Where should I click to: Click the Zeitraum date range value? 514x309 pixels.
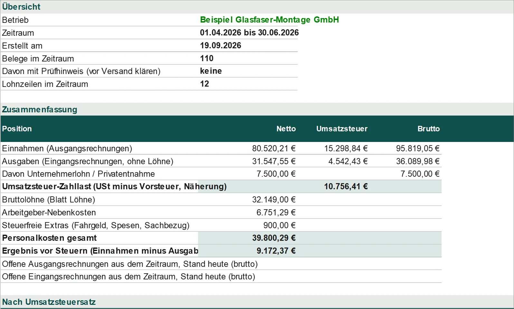[x=249, y=33]
